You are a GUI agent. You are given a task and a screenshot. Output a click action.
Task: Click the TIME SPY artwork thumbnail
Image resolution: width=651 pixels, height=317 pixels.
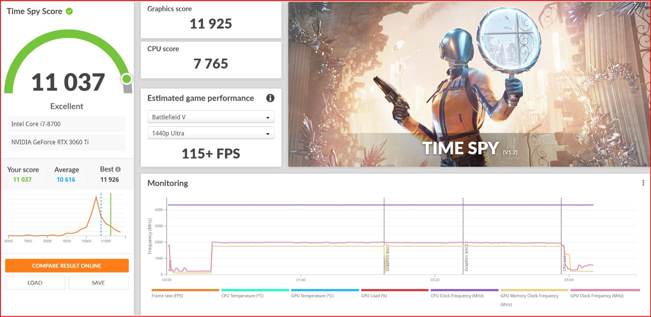(469, 84)
